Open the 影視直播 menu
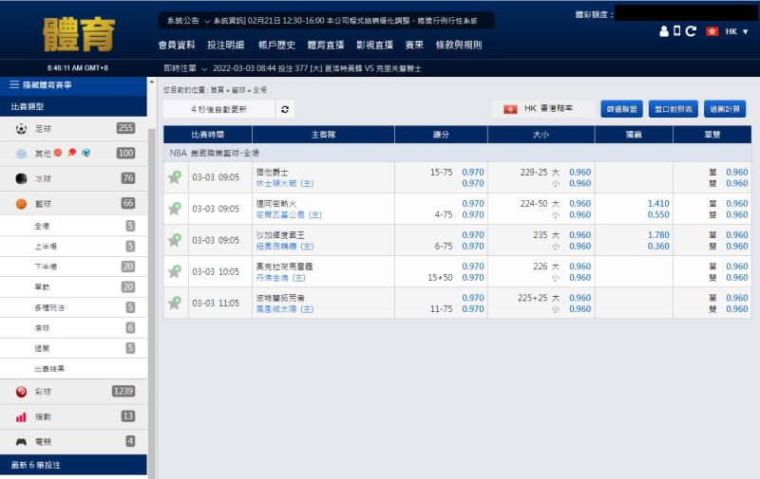This screenshot has width=760, height=479. pos(374,45)
